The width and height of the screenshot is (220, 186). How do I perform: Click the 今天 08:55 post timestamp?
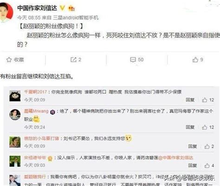pyautogui.click(x=29, y=18)
